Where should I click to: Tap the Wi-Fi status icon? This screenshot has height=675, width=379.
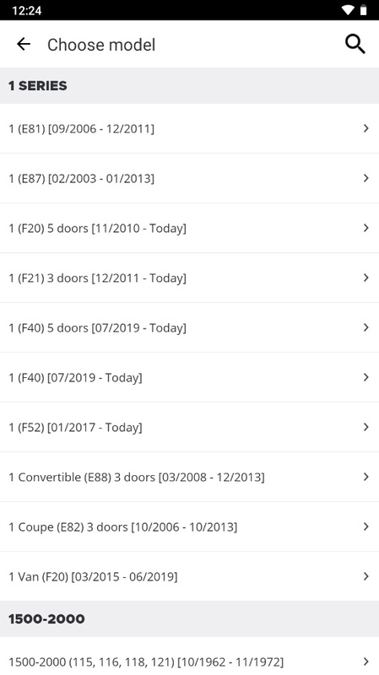click(348, 10)
